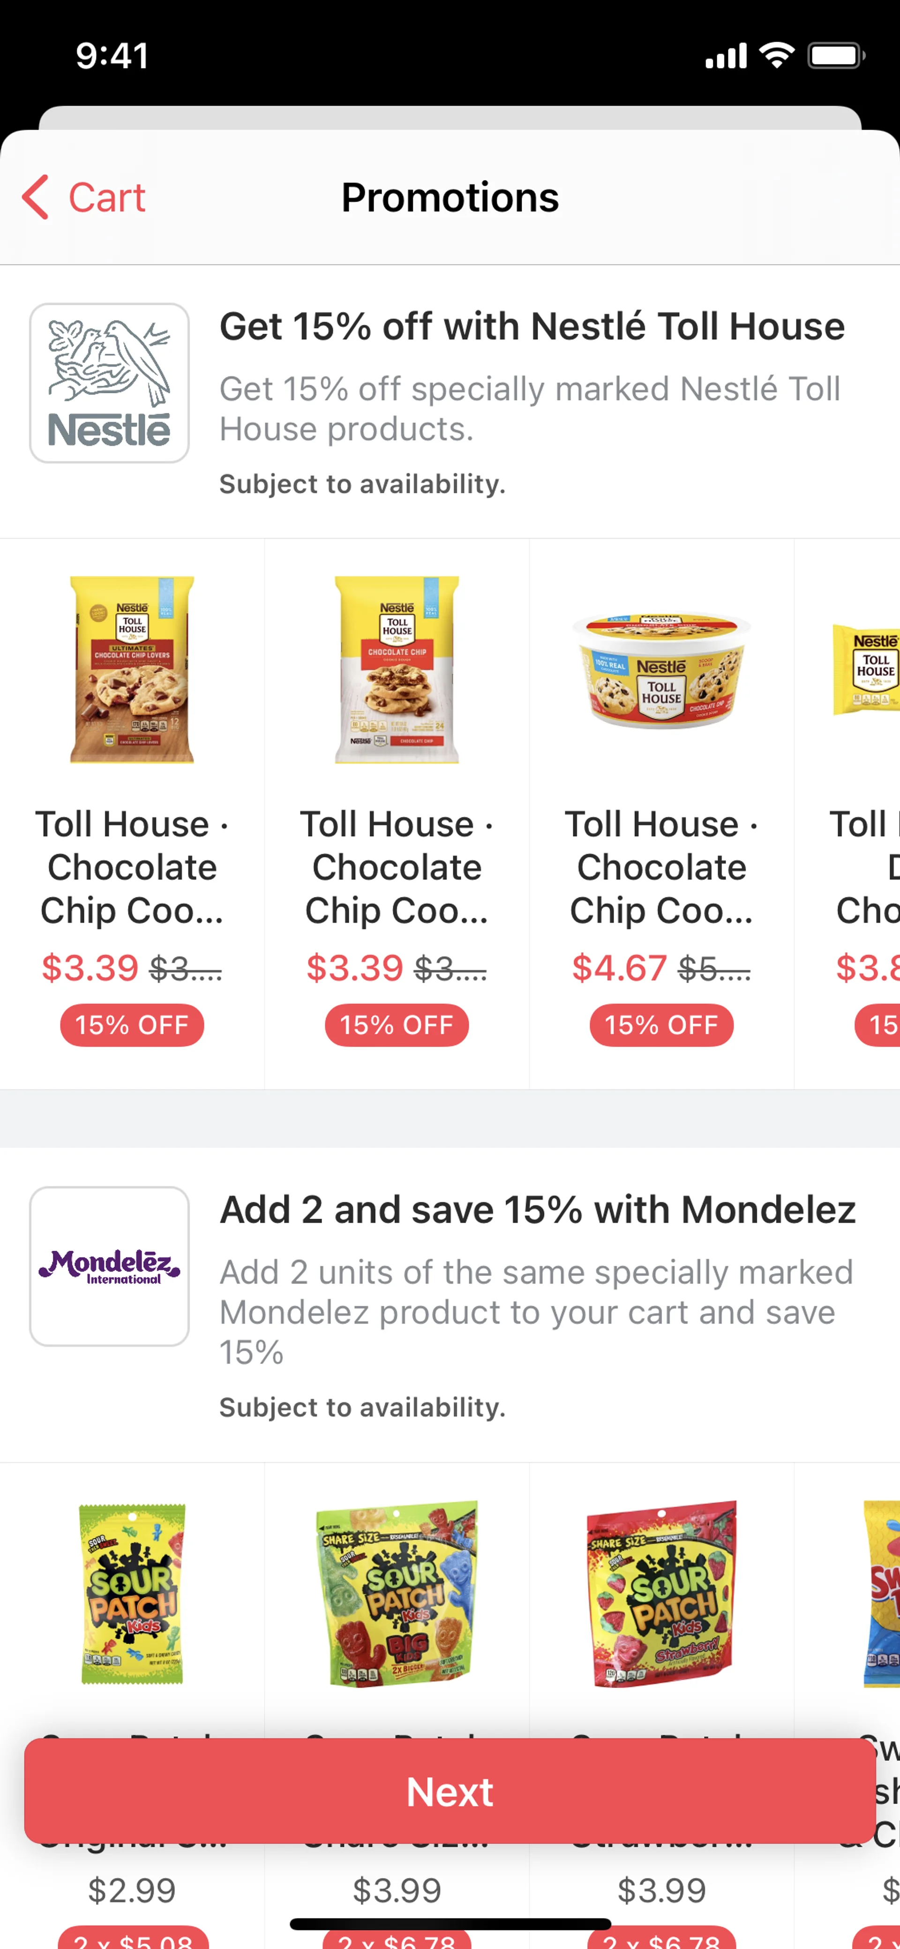900x1949 pixels.
Task: Tap the 15% OFF badge under first product
Action: point(132,1025)
